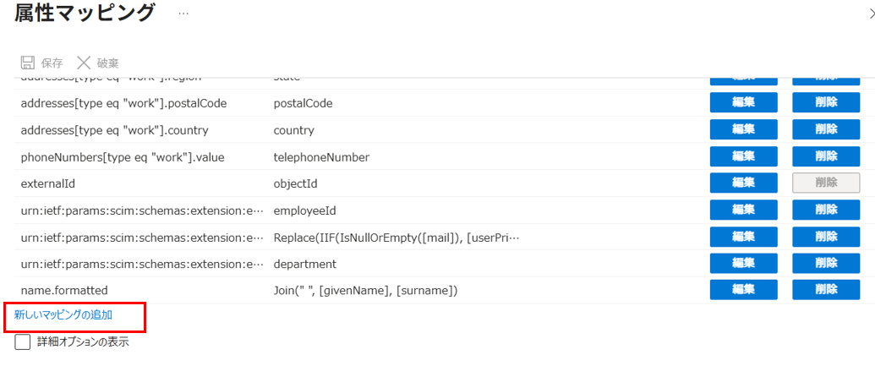This screenshot has width=875, height=366.
Task: Delete the department mapping
Action: 826,263
